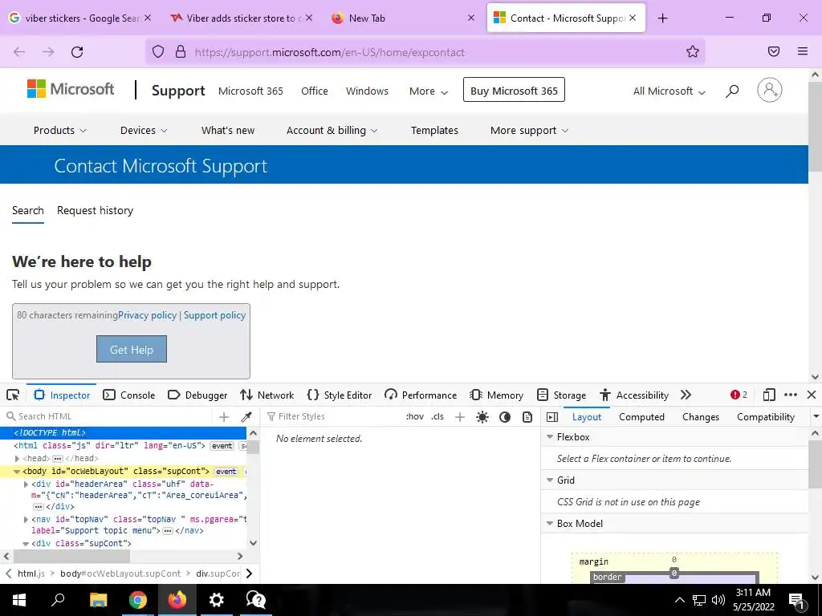Activate the eyedropper color picker icon
This screenshot has width=822, height=616.
point(246,416)
